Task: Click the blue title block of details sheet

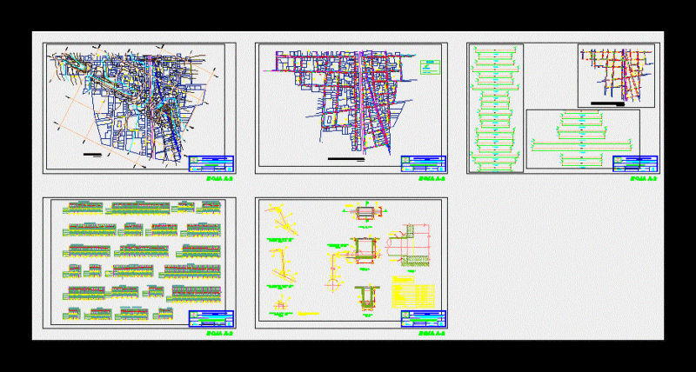Action: [424, 318]
